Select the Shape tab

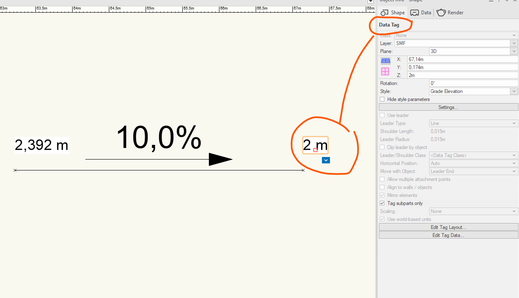393,13
